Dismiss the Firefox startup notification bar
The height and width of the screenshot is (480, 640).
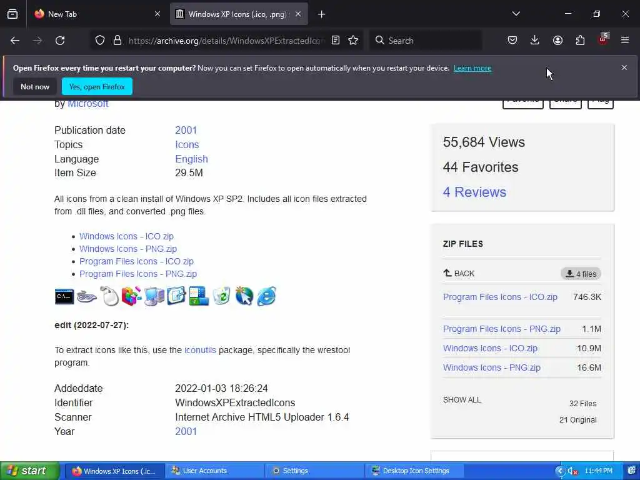[624, 67]
